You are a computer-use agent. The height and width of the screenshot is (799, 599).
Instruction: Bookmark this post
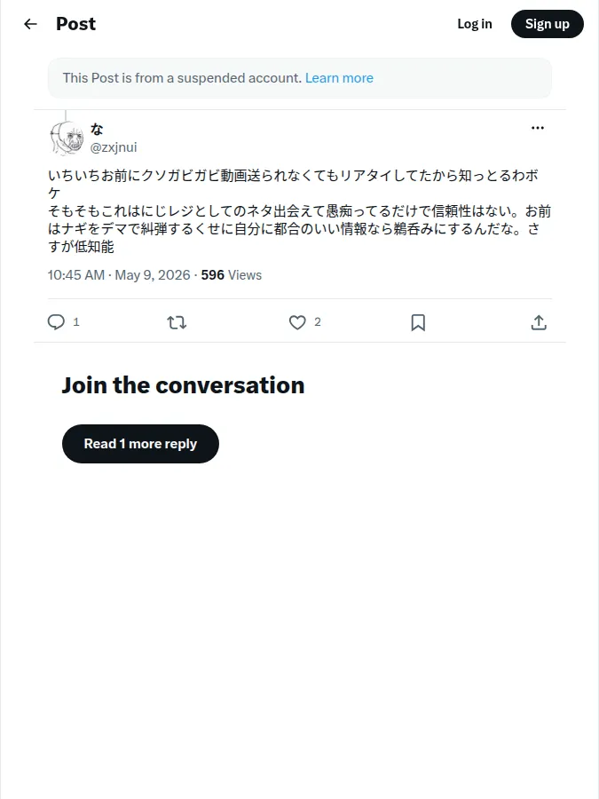click(418, 322)
